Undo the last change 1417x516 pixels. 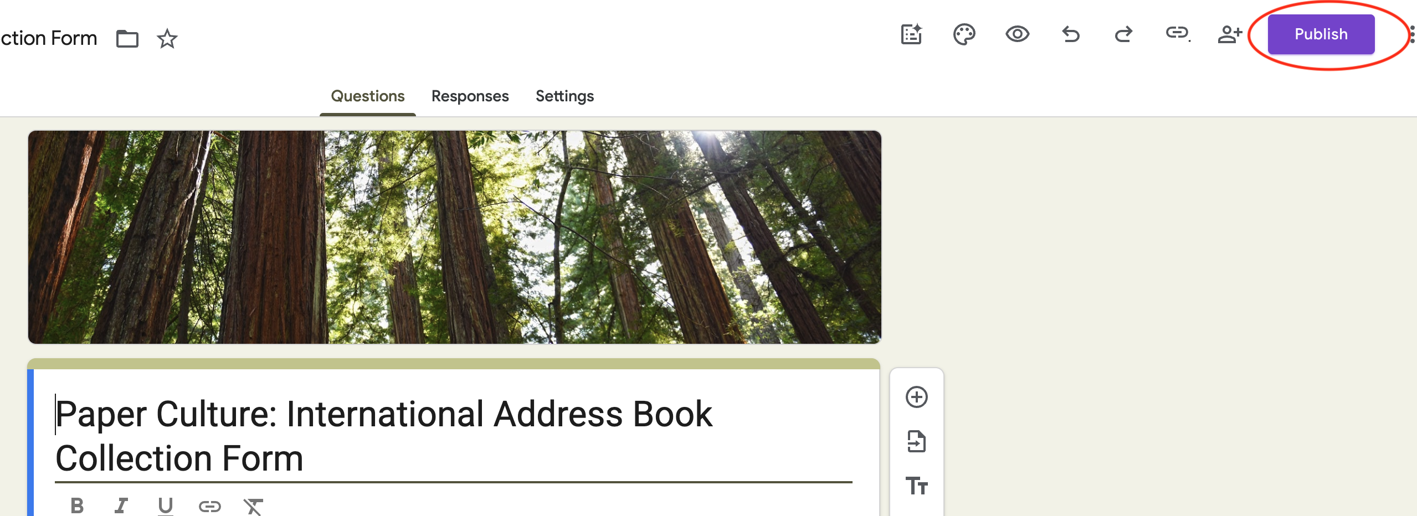point(1070,34)
